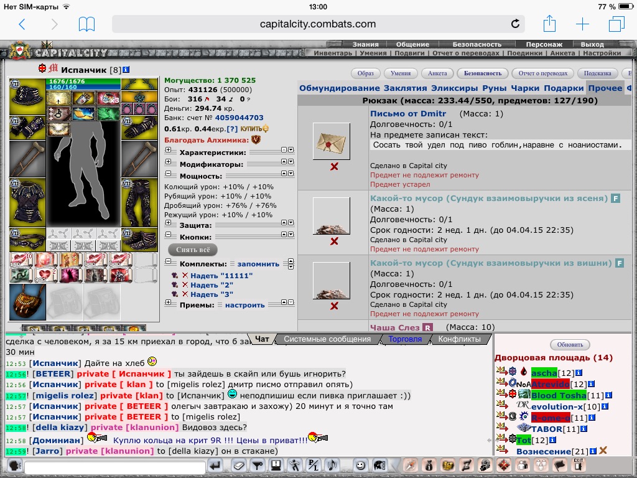Expand the Защита section
The height and width of the screenshot is (478, 637).
[x=168, y=223]
